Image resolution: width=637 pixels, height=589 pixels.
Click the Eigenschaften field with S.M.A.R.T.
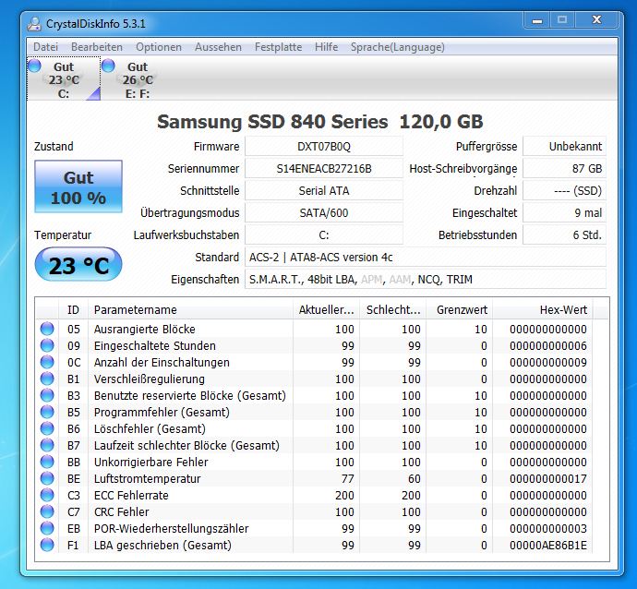[x=426, y=280]
